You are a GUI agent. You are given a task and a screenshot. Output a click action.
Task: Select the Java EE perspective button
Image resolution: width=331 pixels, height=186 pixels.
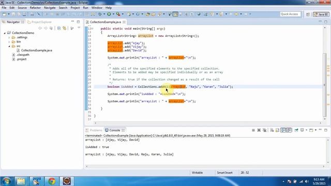click(x=321, y=14)
